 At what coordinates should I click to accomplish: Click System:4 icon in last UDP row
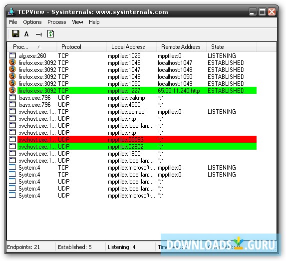[x=12, y=195]
